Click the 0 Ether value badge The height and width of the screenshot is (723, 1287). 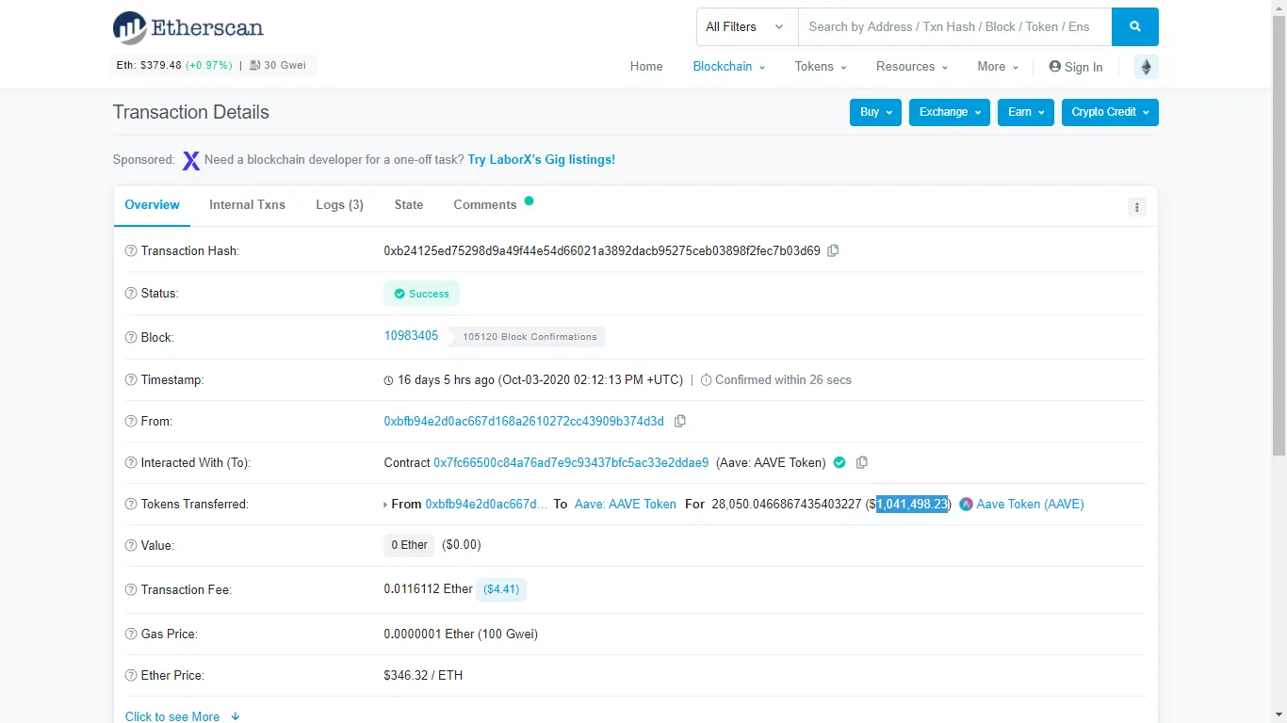tap(409, 545)
